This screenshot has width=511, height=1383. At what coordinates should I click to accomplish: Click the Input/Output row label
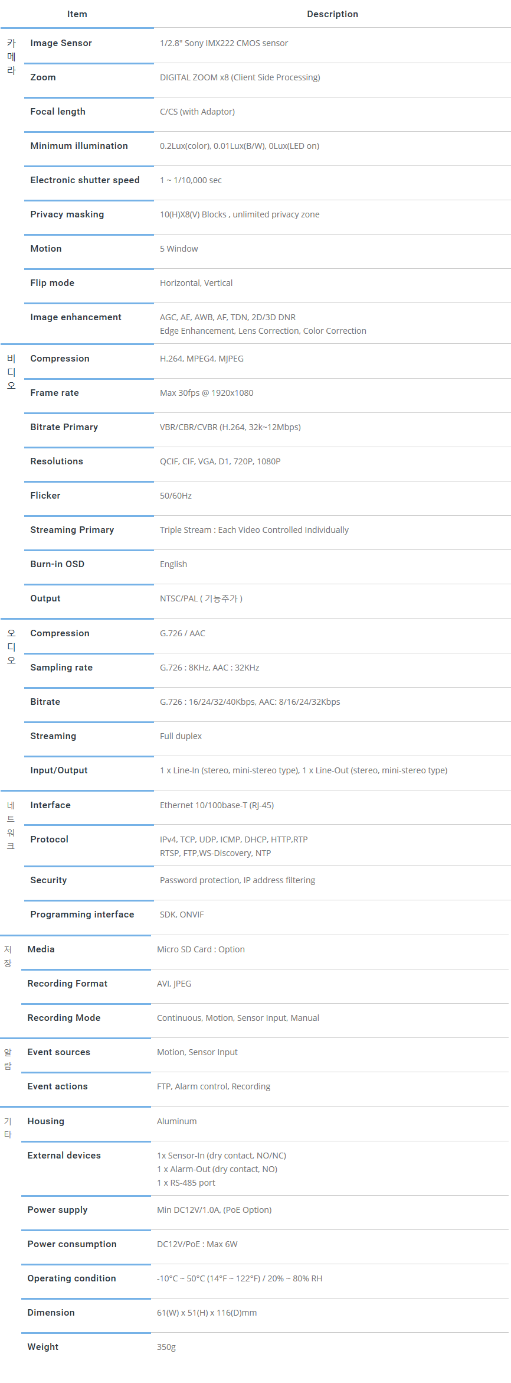click(59, 770)
